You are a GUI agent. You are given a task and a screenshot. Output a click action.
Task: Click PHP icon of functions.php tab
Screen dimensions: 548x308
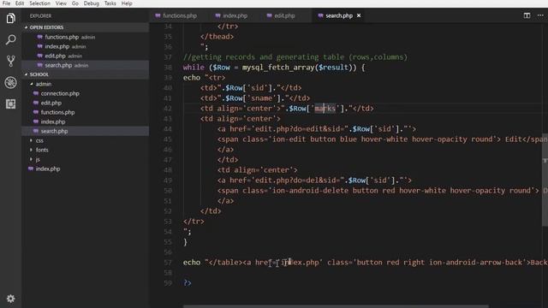pyautogui.click(x=158, y=15)
